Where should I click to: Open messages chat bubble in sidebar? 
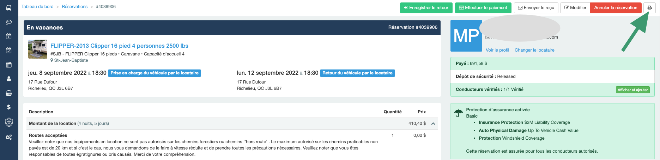[9, 22]
